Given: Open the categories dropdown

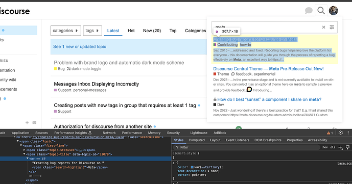Looking at the screenshot, I should [65, 31].
